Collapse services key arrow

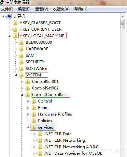pos(28,127)
